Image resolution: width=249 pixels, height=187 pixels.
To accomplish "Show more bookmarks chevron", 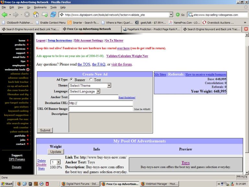I will tap(245, 23).
